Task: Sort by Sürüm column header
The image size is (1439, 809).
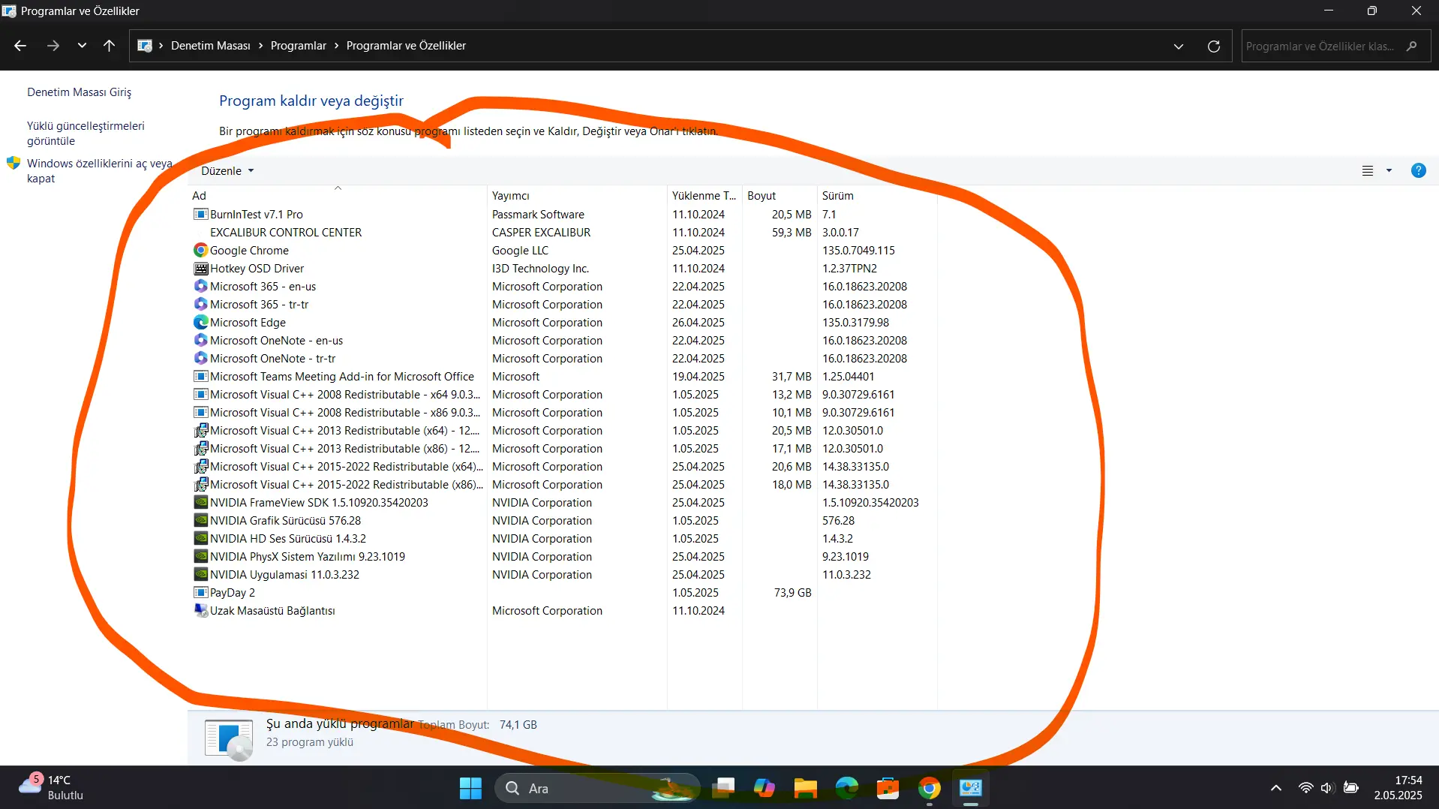Action: point(877,196)
